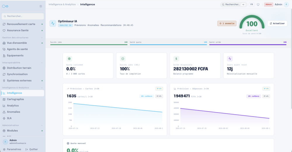Click Quitter to log out
Image resolution: width=292 pixels, height=152 pixels.
(32, 149)
